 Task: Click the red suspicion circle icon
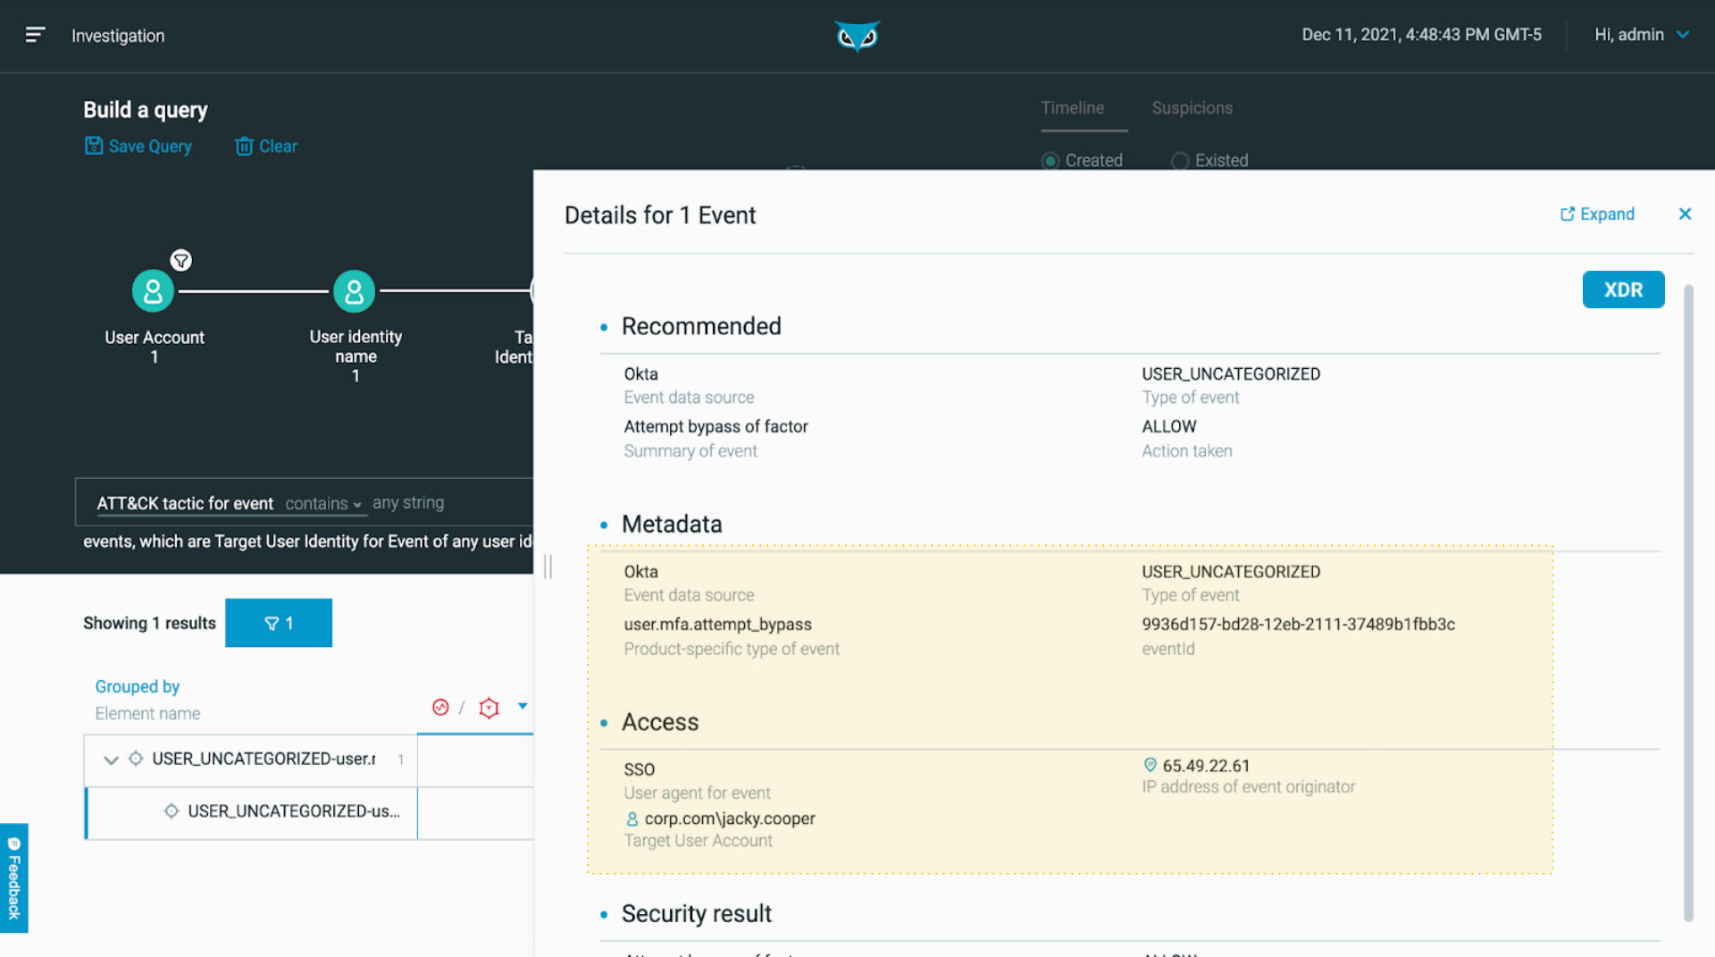[440, 708]
